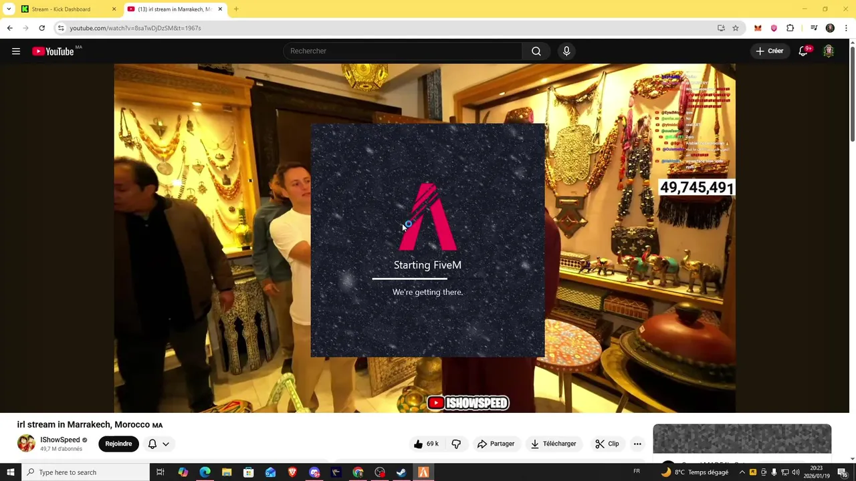This screenshot has height=481, width=856.
Task: Expand notification preference dropdown arrow
Action: coord(166,444)
